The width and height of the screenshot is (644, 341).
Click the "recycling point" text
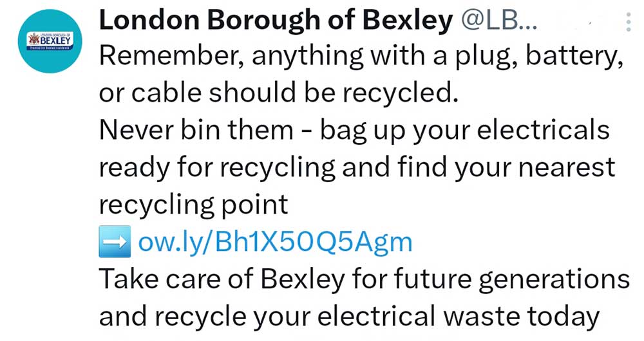pyautogui.click(x=193, y=205)
